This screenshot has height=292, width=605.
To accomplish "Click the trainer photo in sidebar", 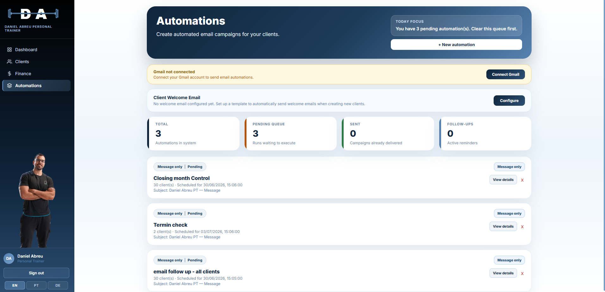I will tap(37, 200).
